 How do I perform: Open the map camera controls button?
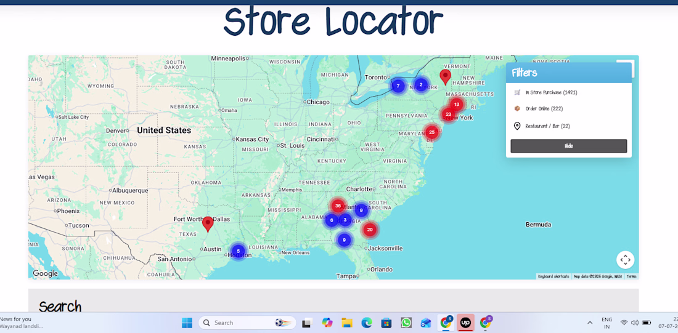pyautogui.click(x=625, y=260)
